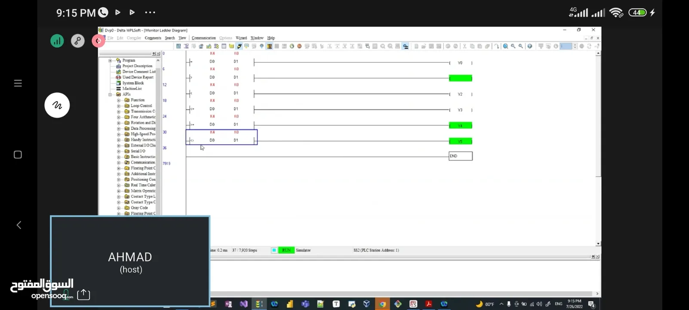Click the station number field in toolbar
Viewport: 689px width, 310px height.
click(x=566, y=46)
